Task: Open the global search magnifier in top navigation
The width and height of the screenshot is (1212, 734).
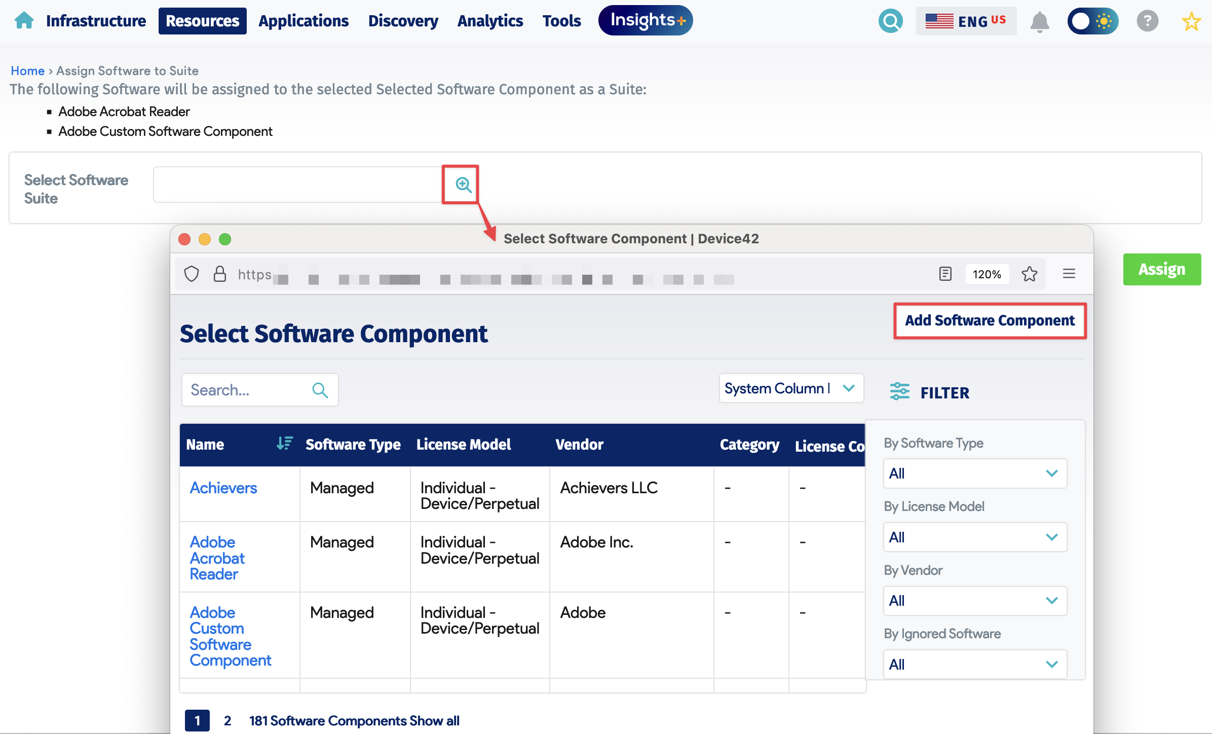Action: click(x=891, y=21)
